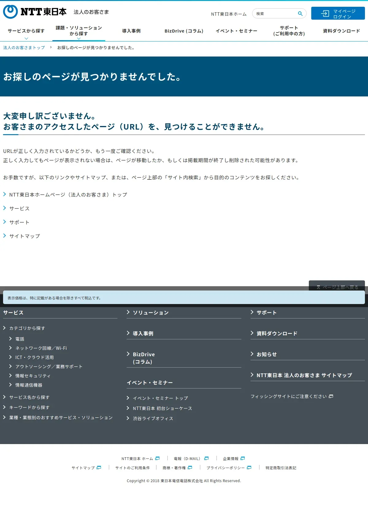Open the footer 電話 category link
Image resolution: width=368 pixels, height=519 pixels.
tap(20, 339)
